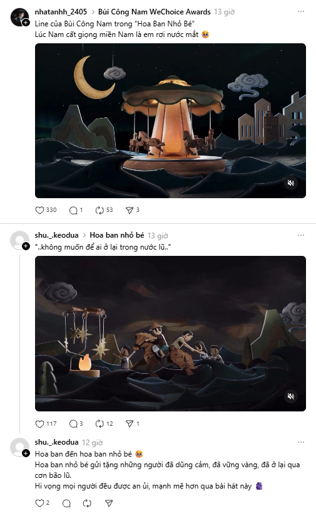Repost the flood rescue video post
316x513 pixels.
click(104, 424)
